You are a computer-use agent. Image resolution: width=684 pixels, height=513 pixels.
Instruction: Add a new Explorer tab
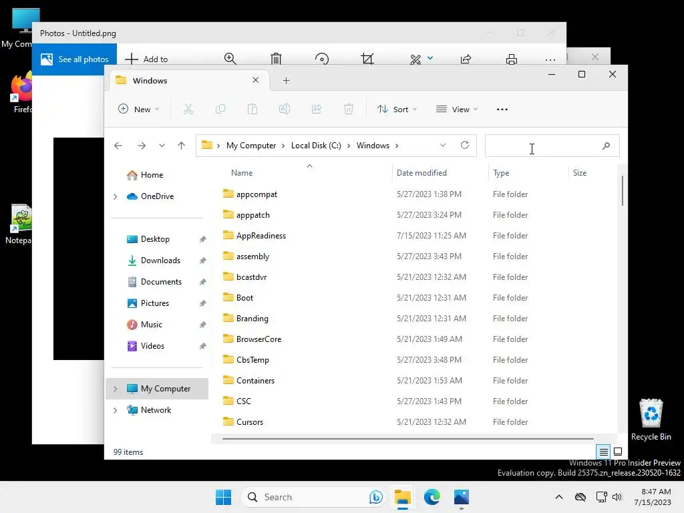[x=286, y=81]
